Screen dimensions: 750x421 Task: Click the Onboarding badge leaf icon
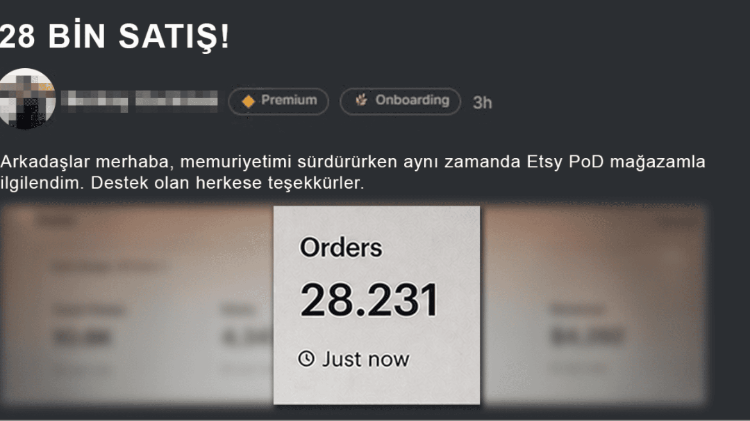[361, 100]
